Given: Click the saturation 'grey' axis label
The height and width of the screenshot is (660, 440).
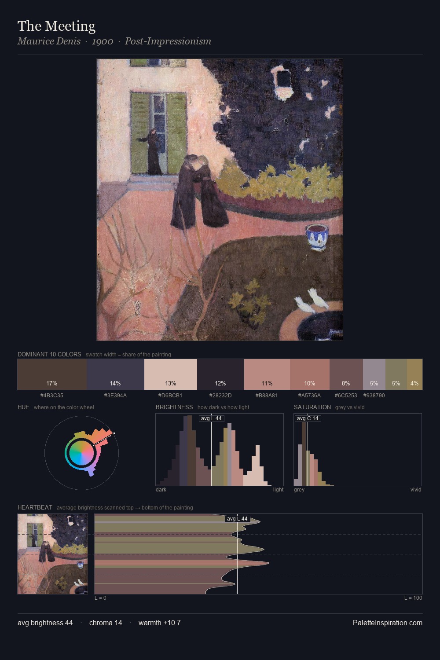Looking at the screenshot, I should click(299, 490).
